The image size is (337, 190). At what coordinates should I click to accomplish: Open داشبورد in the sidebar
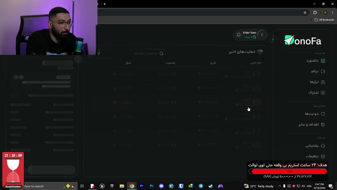[x=315, y=61]
